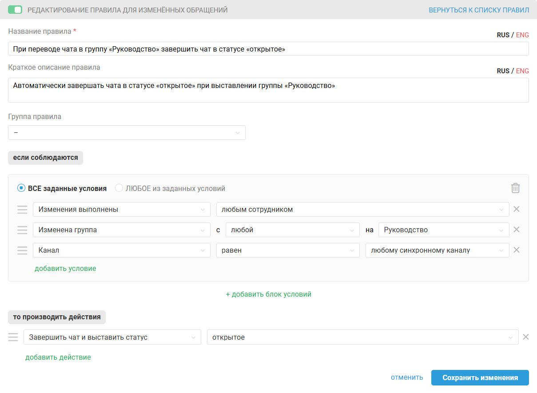Switch description language to ENG
The image size is (537, 393).
pyautogui.click(x=522, y=71)
